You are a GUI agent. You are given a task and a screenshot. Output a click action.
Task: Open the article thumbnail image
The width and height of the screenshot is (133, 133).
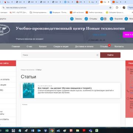coord(28,91)
